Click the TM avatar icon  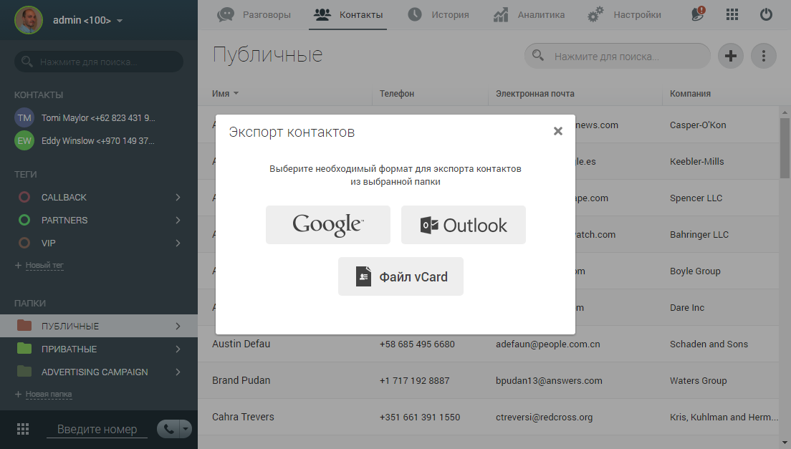[24, 118]
